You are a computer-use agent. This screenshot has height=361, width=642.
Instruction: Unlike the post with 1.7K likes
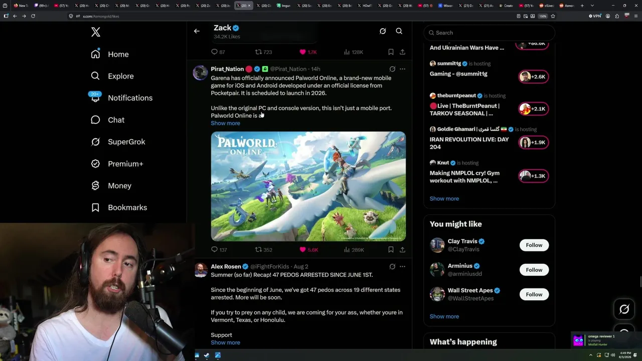(x=302, y=52)
